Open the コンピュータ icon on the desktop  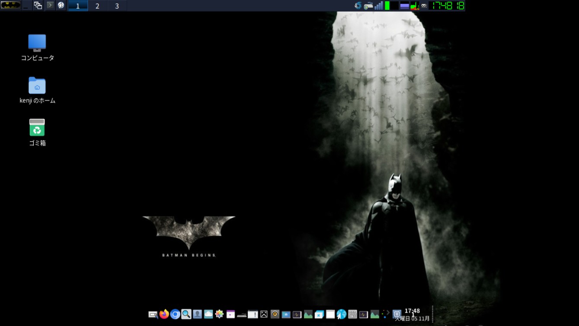pos(37,43)
